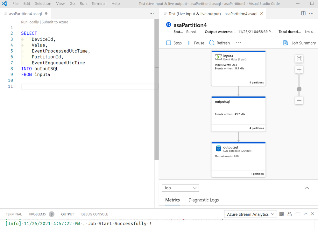Collapse the metrics panel chevron

[307, 188]
